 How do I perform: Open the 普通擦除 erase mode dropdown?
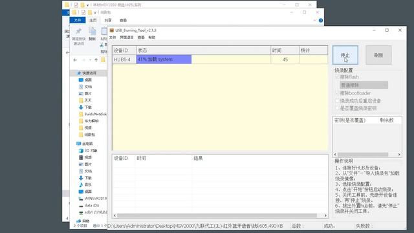(364, 85)
